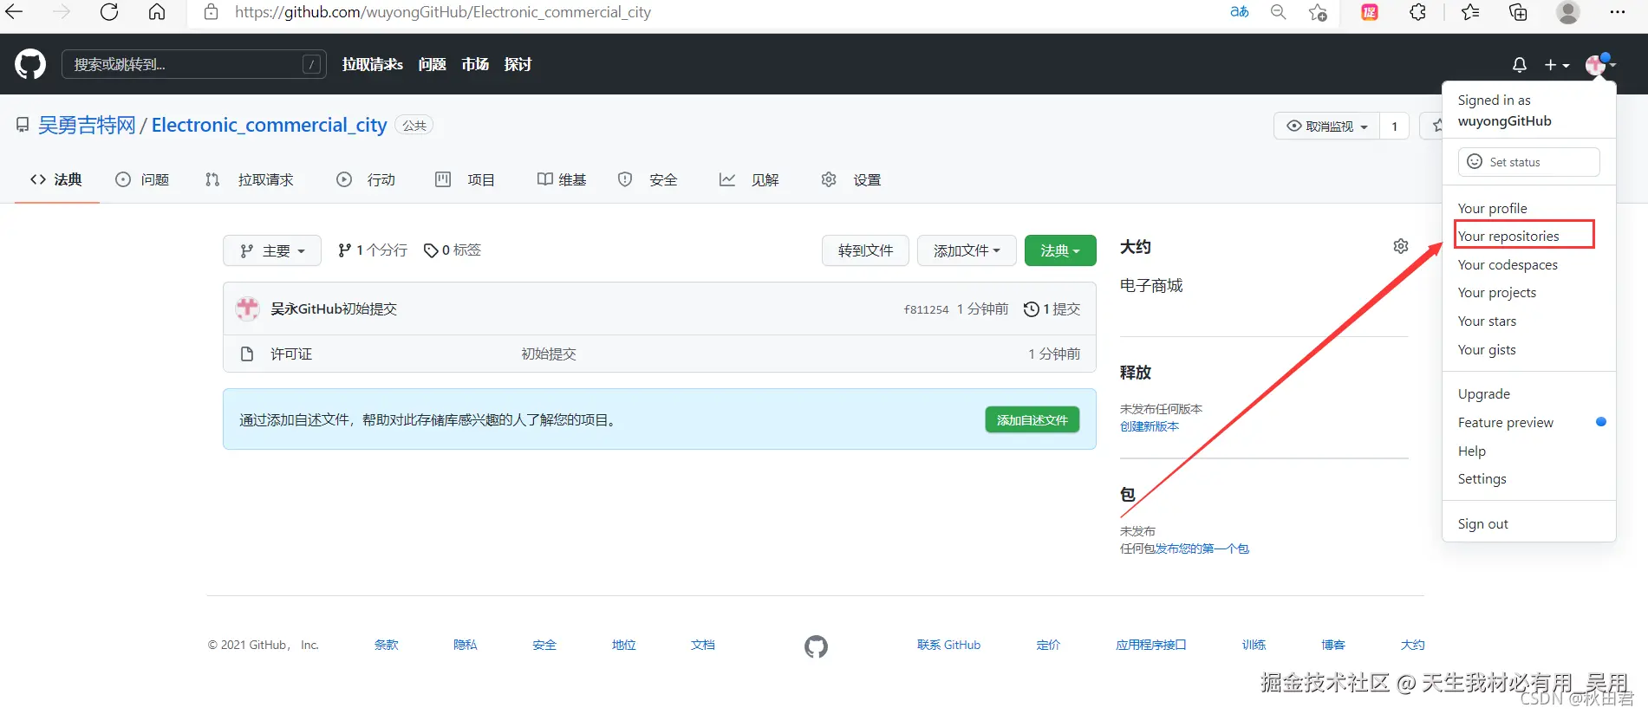Open Your stars menu item
The image size is (1648, 714).
(x=1488, y=321)
